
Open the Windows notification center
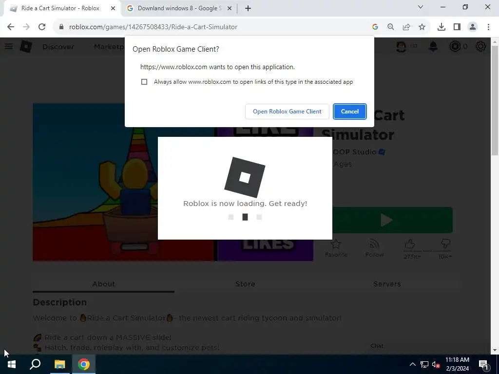pyautogui.click(x=483, y=364)
